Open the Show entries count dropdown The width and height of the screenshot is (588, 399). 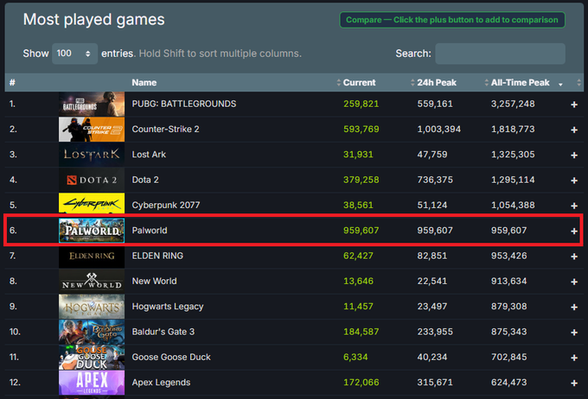pyautogui.click(x=74, y=54)
